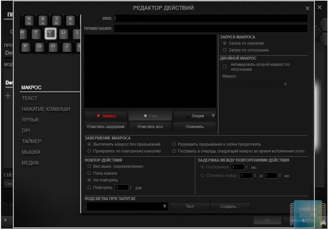Switch to the ТЕКСТ action tab
Viewport: 328px width, 230px height.
pyautogui.click(x=30, y=98)
